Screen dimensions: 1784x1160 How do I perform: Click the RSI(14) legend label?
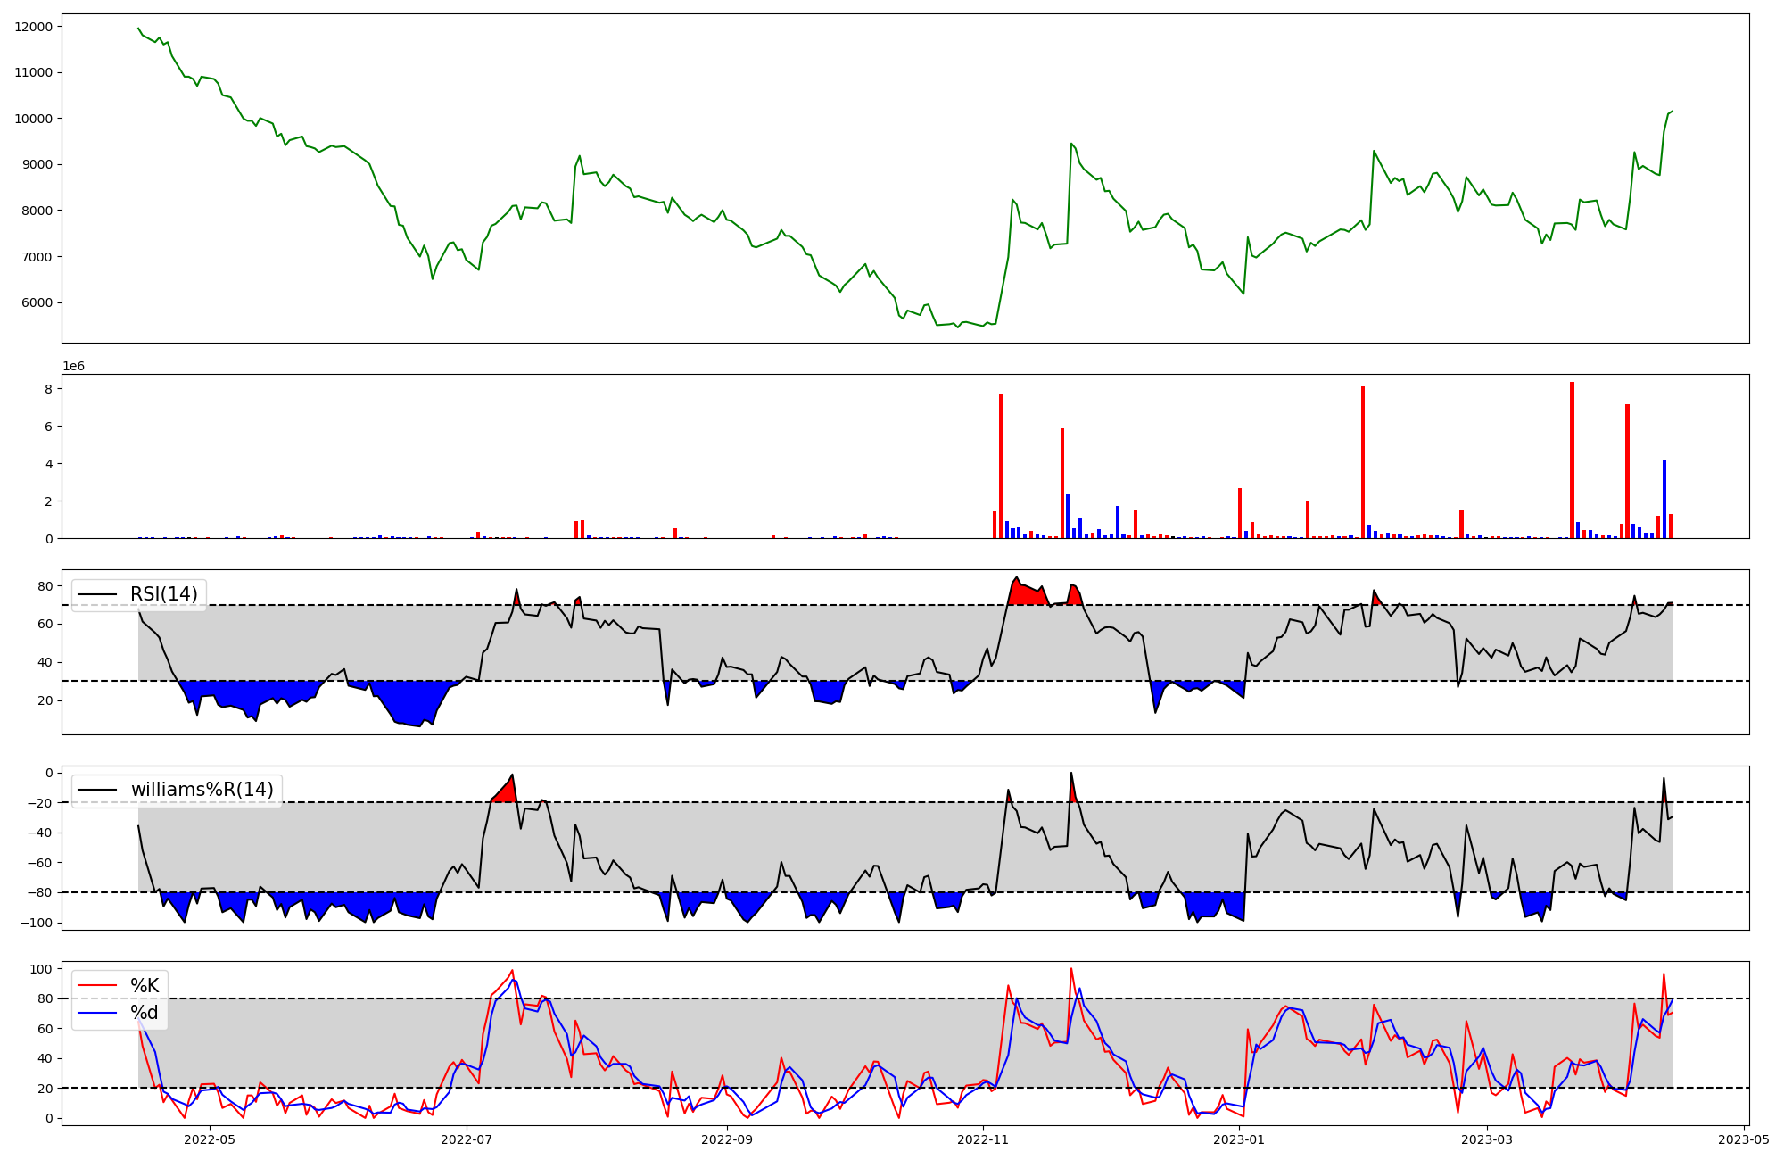(x=164, y=594)
